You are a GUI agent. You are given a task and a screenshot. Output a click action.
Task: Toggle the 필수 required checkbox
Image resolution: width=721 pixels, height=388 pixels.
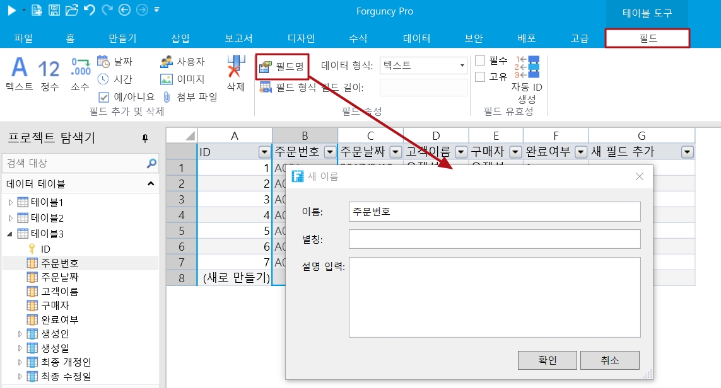[x=480, y=60]
